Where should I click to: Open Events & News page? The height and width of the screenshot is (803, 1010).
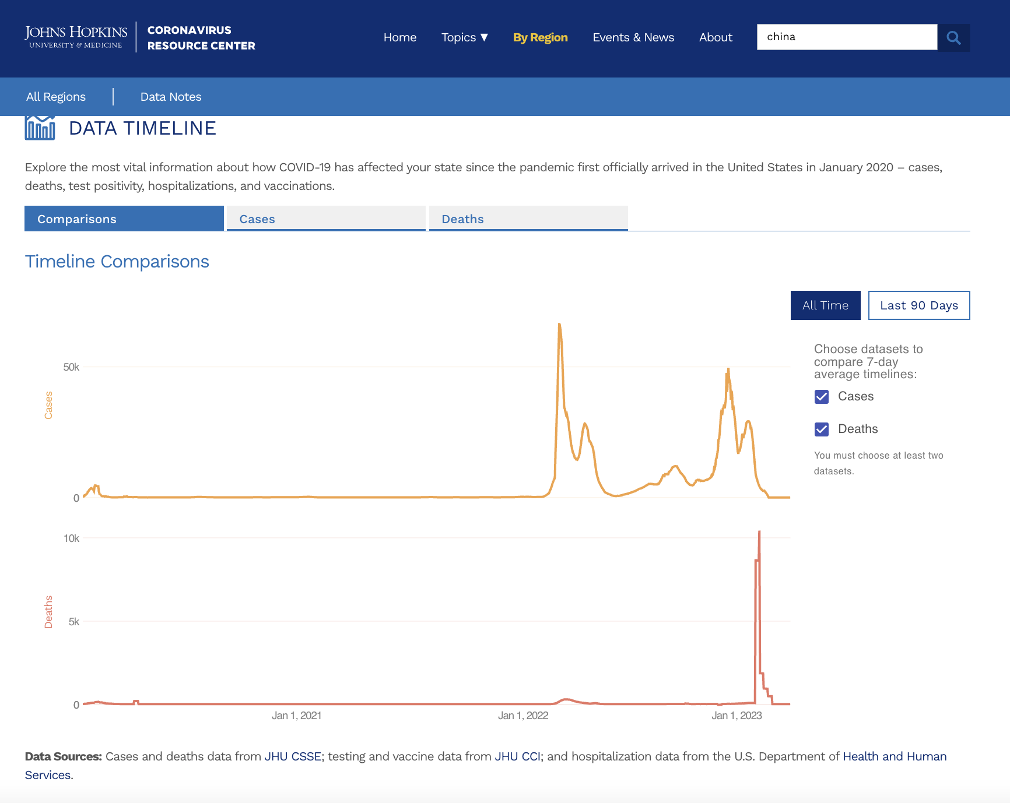click(x=633, y=37)
